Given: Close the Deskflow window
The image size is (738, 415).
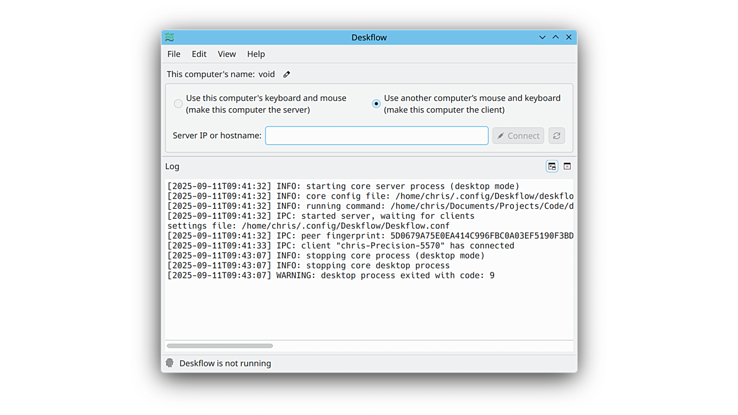Looking at the screenshot, I should [569, 37].
